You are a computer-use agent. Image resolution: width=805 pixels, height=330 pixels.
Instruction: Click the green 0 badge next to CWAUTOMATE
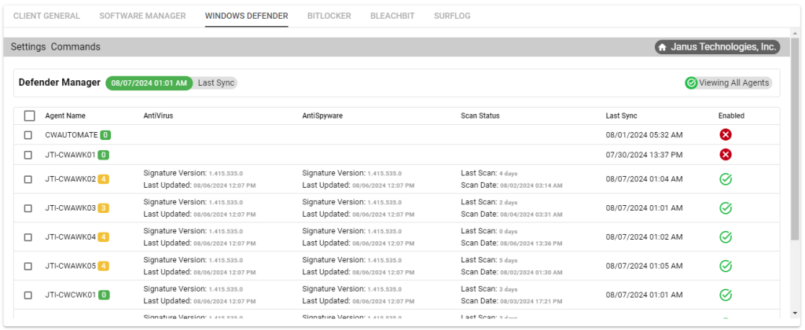click(x=105, y=135)
